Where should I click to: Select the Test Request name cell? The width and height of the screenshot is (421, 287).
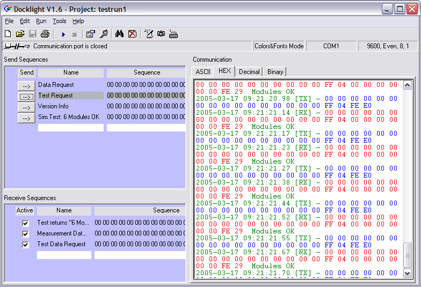tap(71, 95)
